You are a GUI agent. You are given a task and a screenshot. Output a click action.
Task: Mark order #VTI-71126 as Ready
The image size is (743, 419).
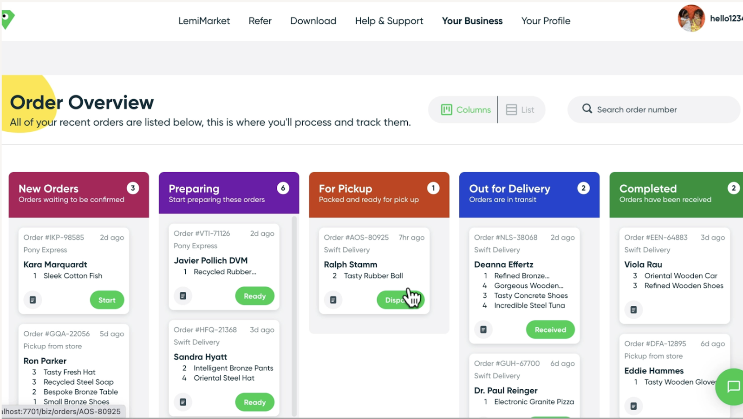[254, 296]
